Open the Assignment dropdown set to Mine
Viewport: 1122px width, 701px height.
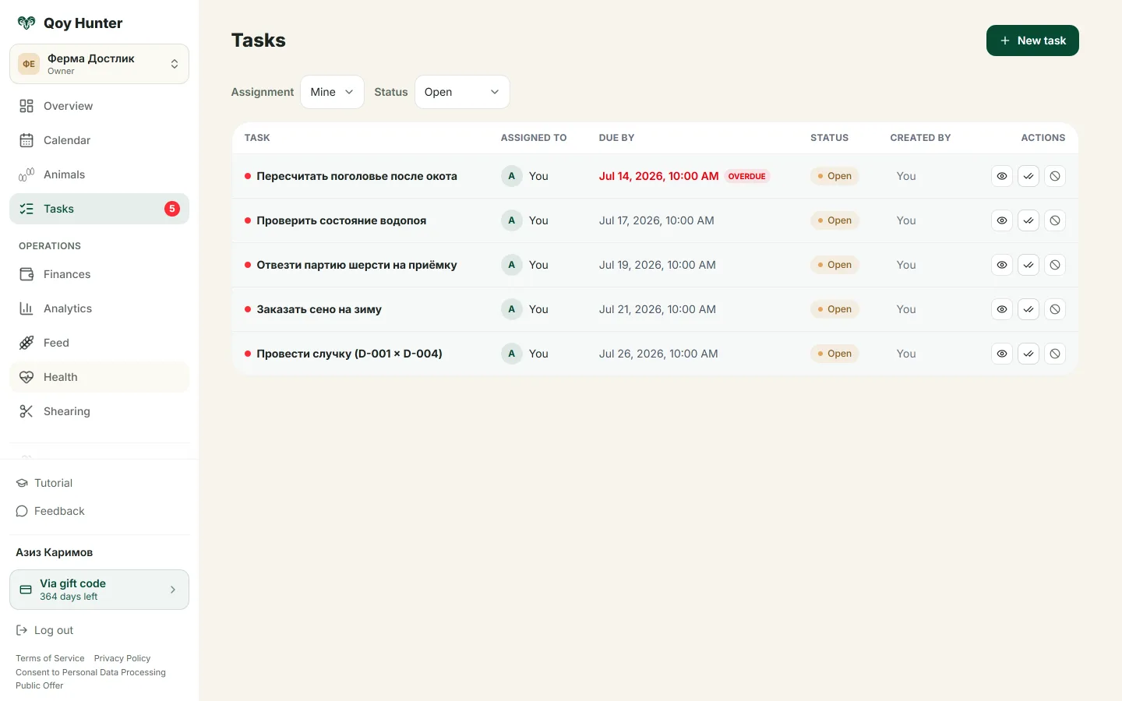(332, 92)
